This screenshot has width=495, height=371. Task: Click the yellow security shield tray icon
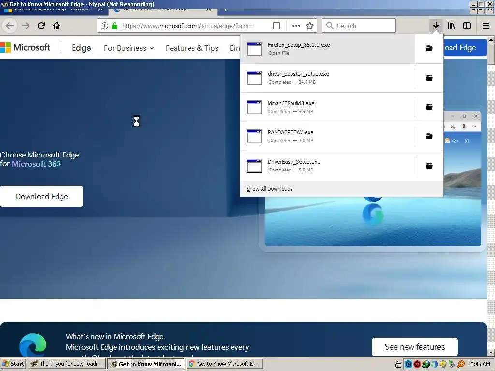coord(443,364)
